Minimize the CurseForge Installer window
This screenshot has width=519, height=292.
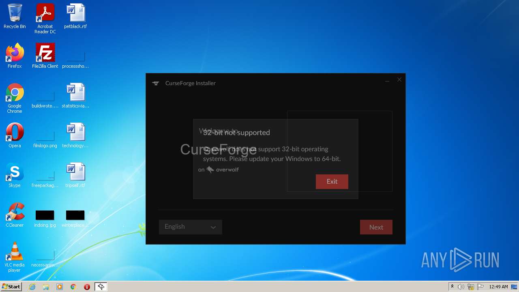click(x=387, y=80)
